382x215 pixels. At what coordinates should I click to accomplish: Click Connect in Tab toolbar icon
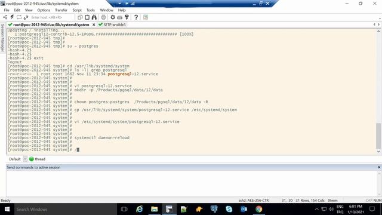tap(19, 17)
